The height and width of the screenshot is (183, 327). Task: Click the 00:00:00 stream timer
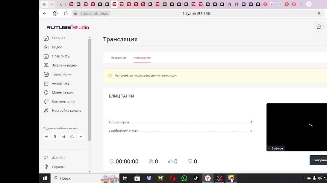pyautogui.click(x=124, y=162)
